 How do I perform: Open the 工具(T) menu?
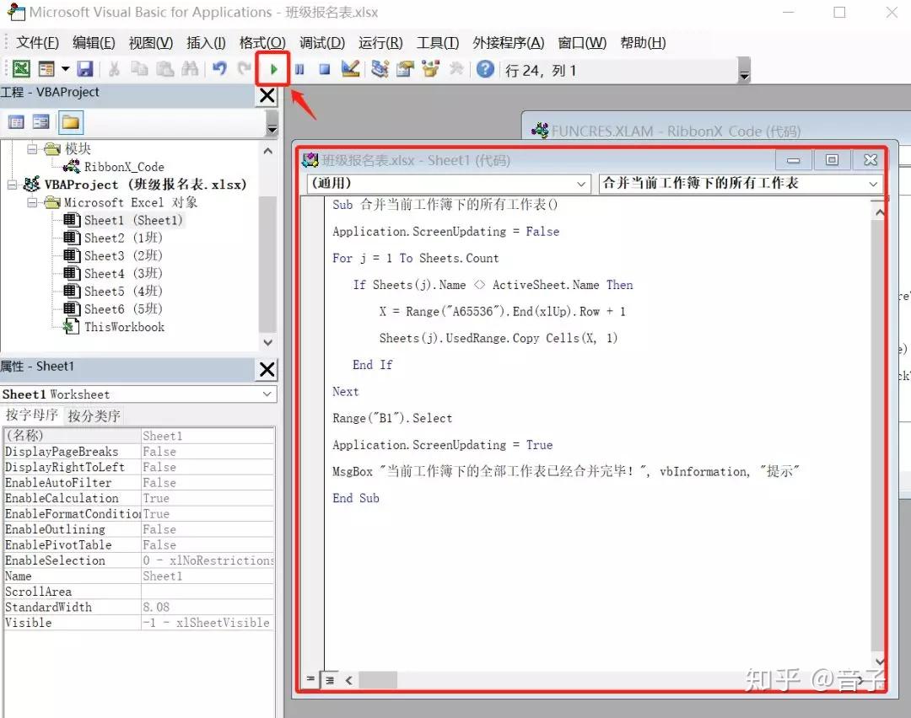(x=438, y=42)
